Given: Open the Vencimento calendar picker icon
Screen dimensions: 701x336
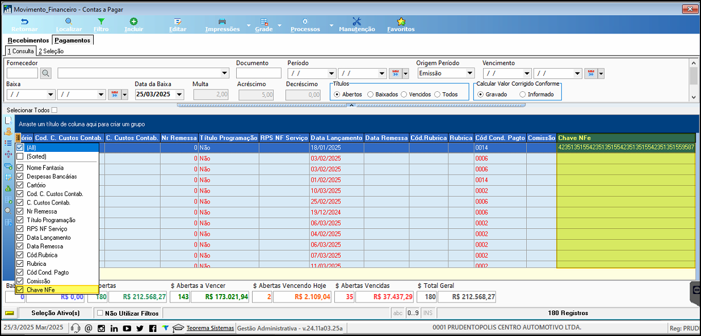Looking at the screenshot, I should [x=591, y=73].
